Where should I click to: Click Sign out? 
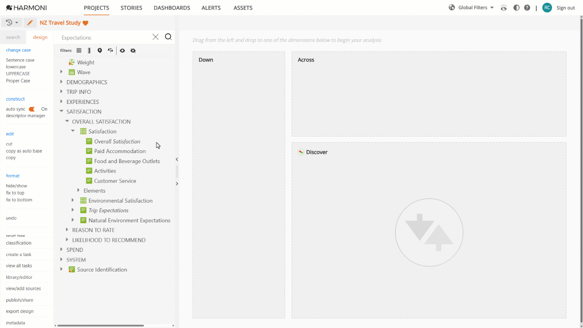click(566, 8)
